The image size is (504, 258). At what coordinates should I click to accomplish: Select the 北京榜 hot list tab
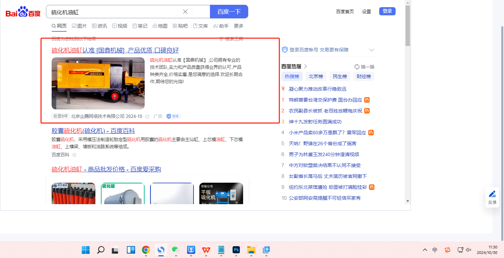pos(316,76)
